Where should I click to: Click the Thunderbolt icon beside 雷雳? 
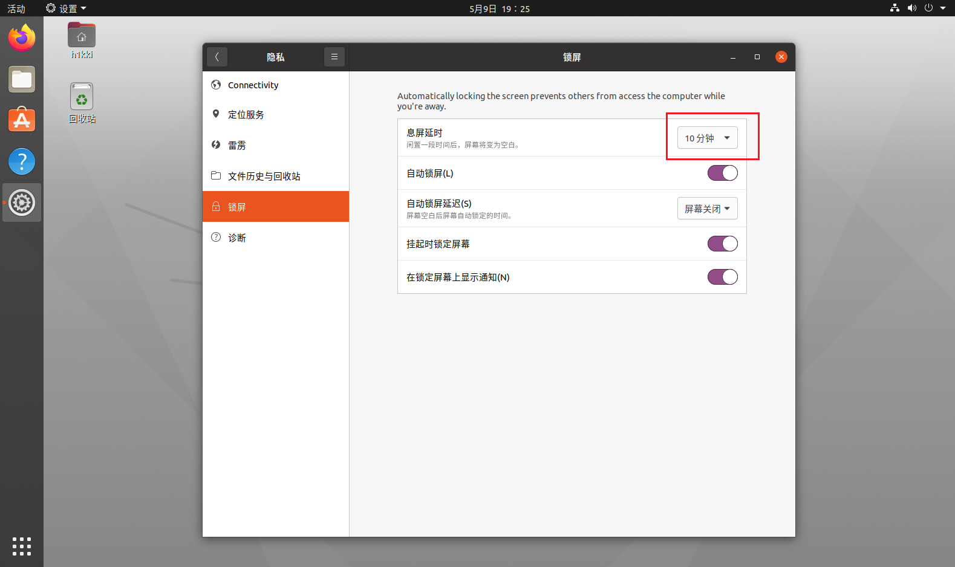216,145
